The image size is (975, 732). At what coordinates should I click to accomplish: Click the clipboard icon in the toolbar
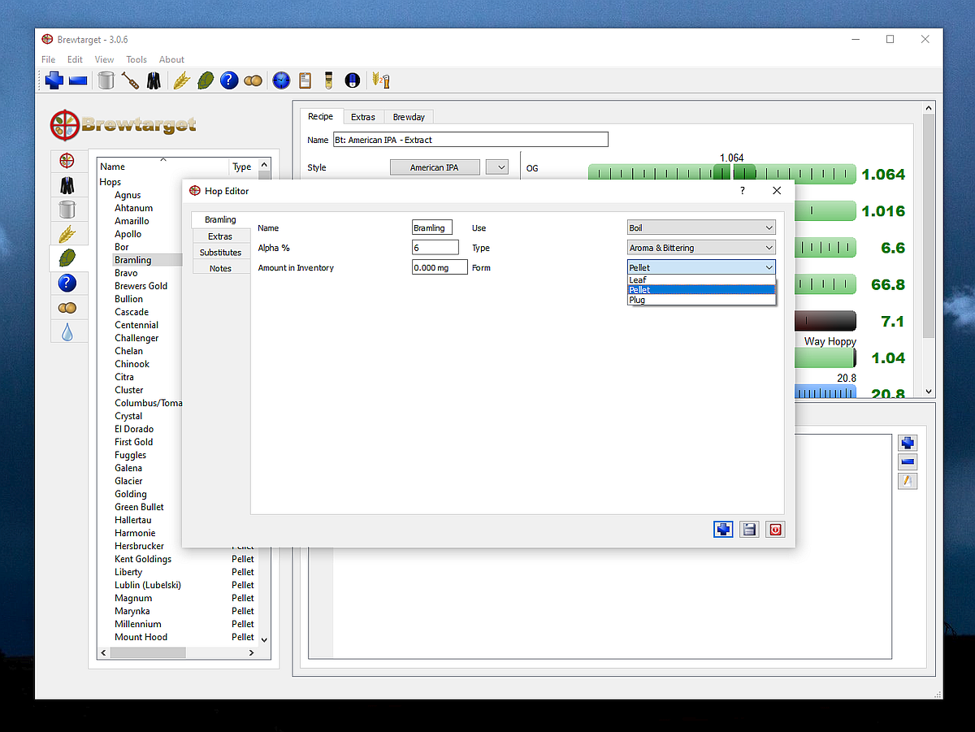click(x=305, y=80)
